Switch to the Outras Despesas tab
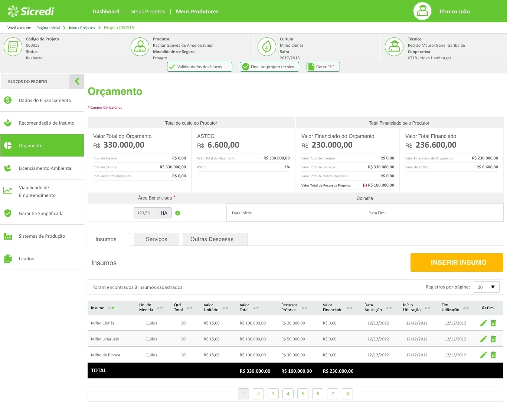Viewport: 507px width, 412px height. pos(215,239)
